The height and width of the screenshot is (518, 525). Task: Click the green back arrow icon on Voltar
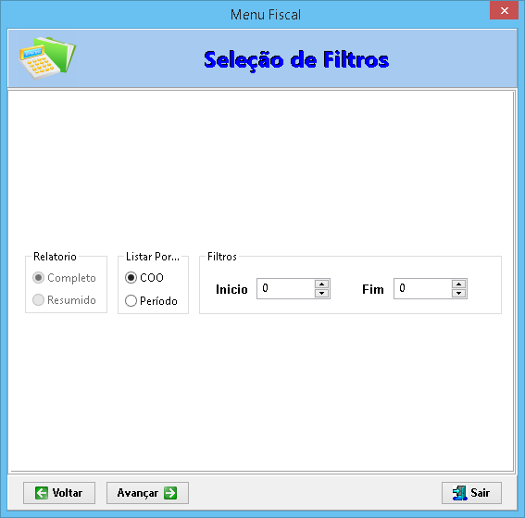tap(42, 493)
